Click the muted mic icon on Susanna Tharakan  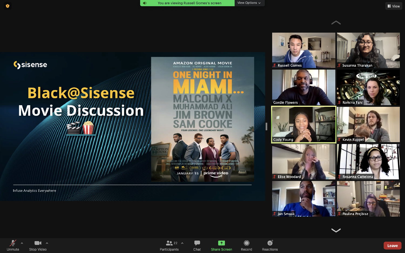tap(339, 65)
